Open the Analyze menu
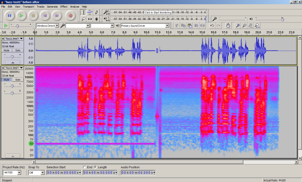 pos(75,7)
